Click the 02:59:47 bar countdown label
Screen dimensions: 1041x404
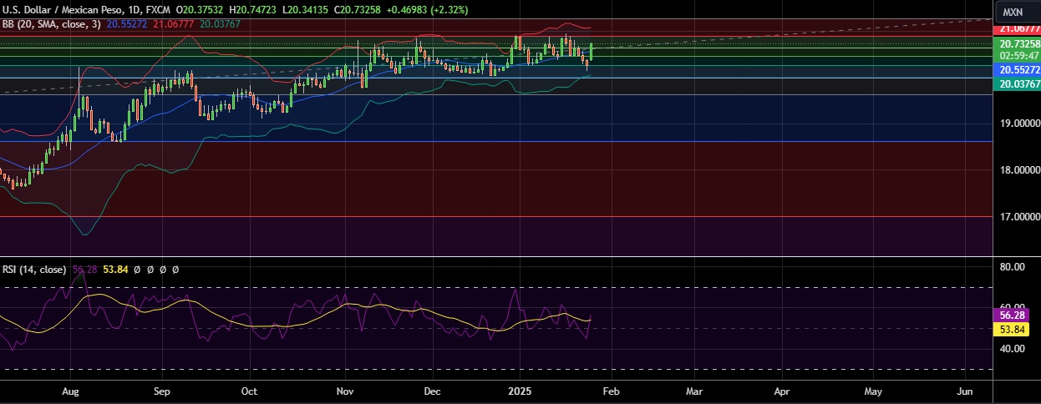coord(1015,54)
